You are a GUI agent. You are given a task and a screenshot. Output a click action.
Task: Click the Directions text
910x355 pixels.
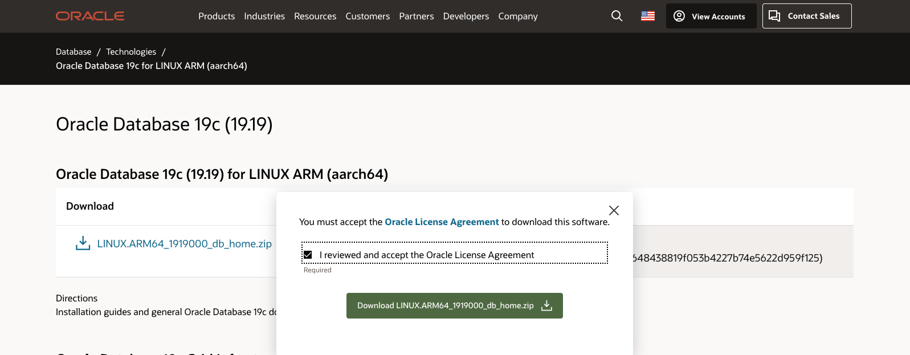point(76,298)
